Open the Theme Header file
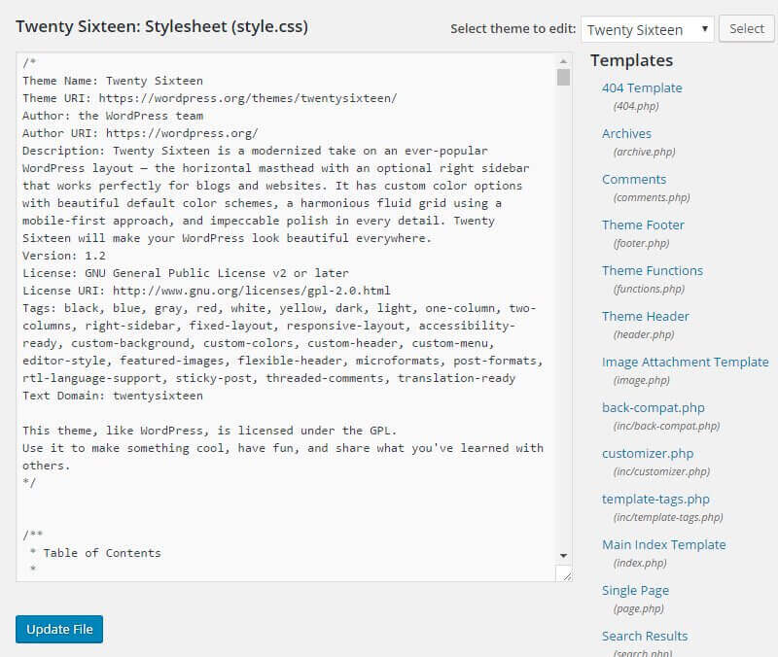Screen dimensions: 778x657 646,317
